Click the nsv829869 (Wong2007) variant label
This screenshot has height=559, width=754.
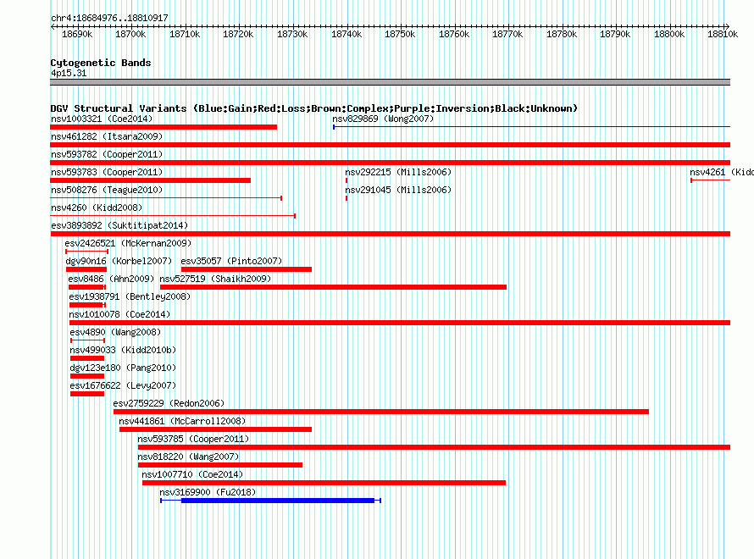(383, 119)
